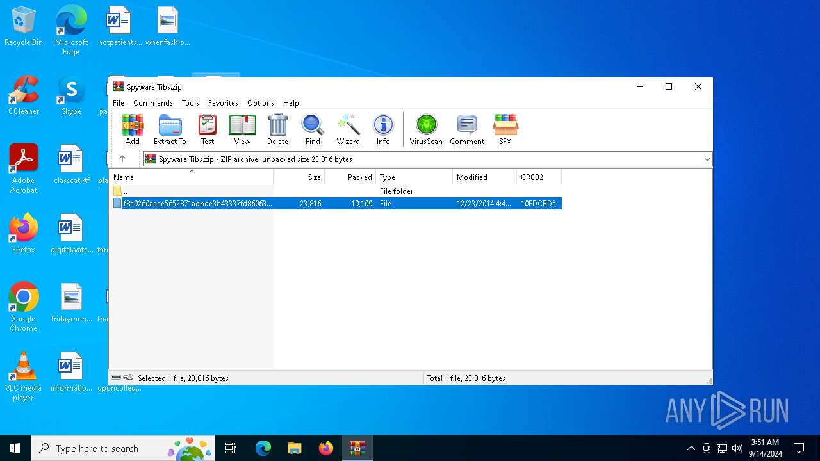Select the parent folder '..' row

[x=336, y=191]
